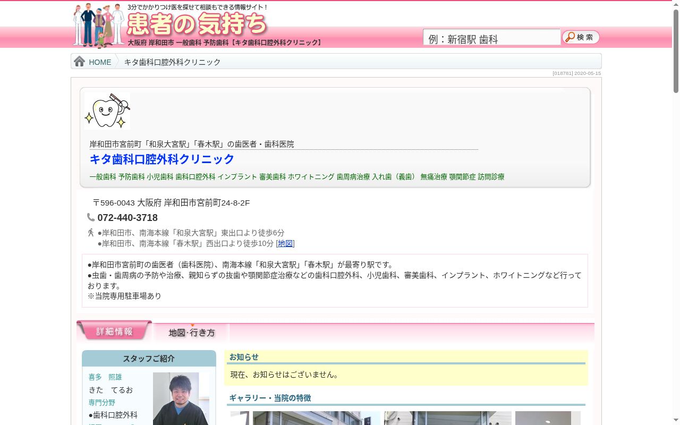The height and width of the screenshot is (425, 680).
Task: Click the phone icon beside 072-440-3718
Action: click(x=91, y=217)
